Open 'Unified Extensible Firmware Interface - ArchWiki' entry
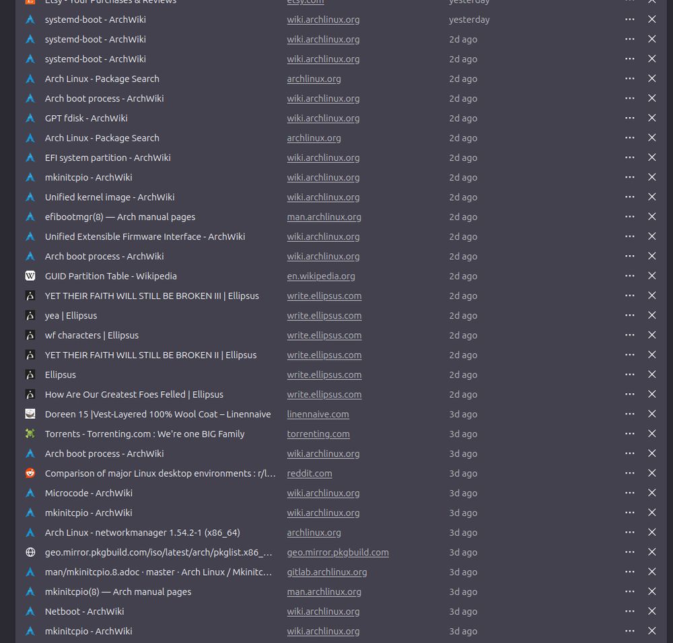673x643 pixels. coord(145,237)
